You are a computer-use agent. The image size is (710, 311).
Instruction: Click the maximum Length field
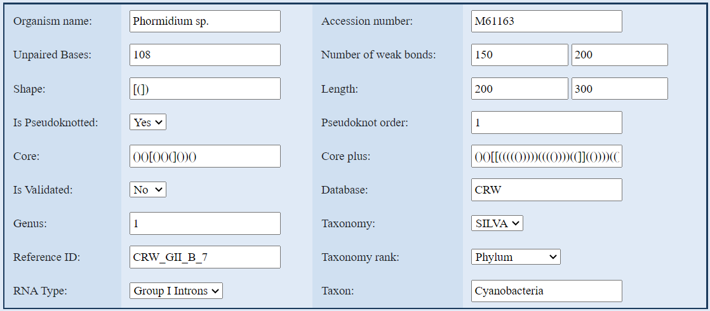click(x=619, y=89)
